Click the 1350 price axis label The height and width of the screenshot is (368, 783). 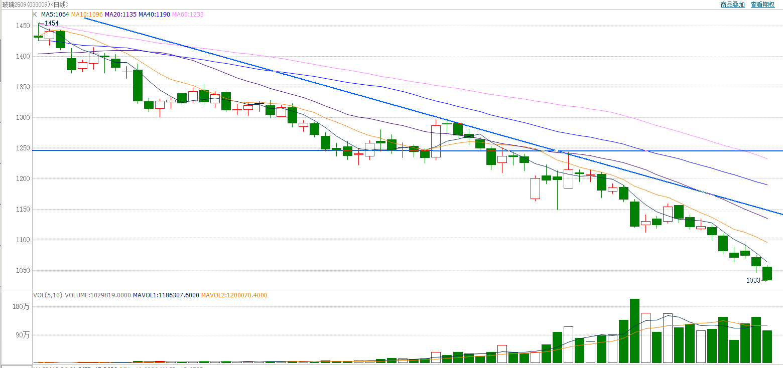(x=23, y=87)
